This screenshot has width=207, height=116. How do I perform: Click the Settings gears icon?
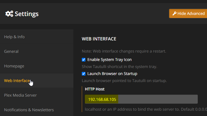pyautogui.click(x=9, y=14)
